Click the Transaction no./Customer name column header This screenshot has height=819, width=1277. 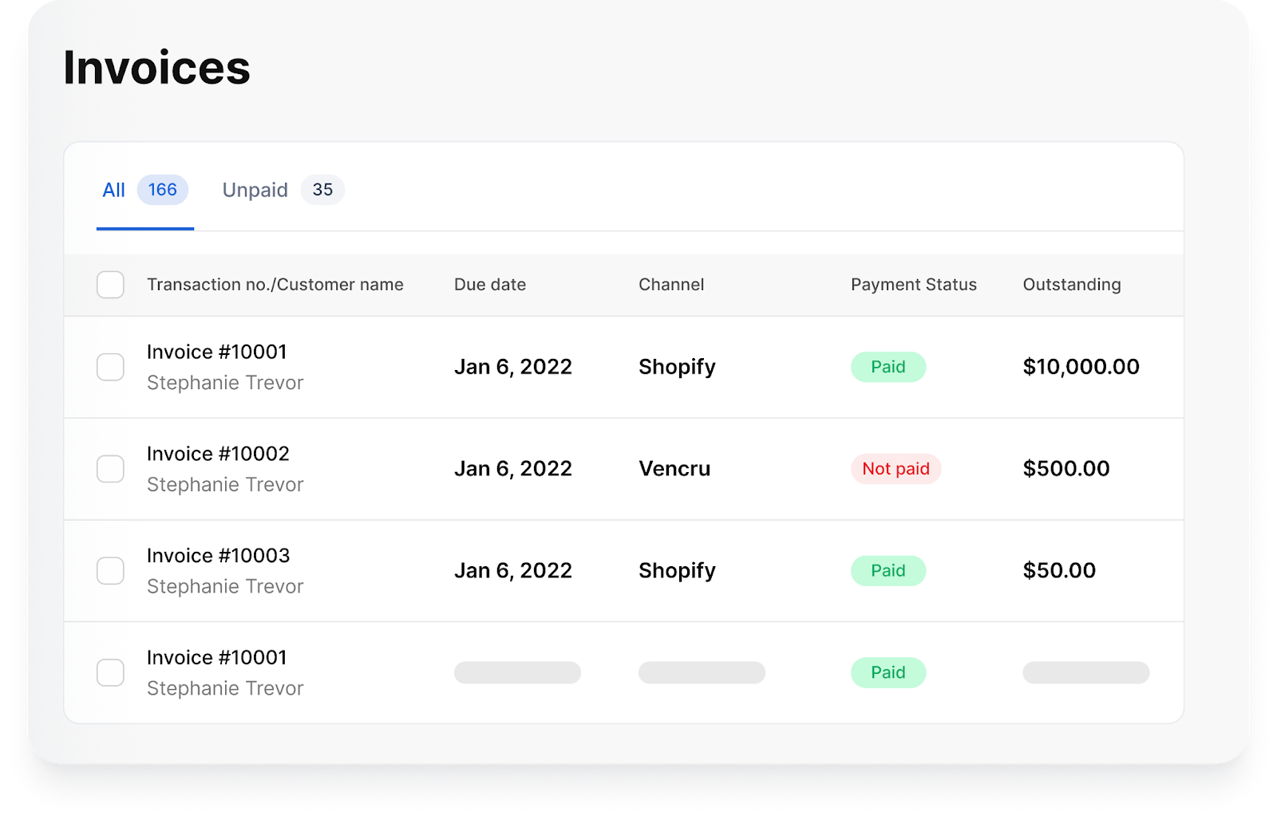click(275, 285)
